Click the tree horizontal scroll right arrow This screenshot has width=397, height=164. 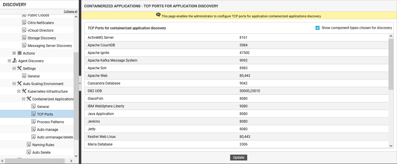(x=71, y=161)
